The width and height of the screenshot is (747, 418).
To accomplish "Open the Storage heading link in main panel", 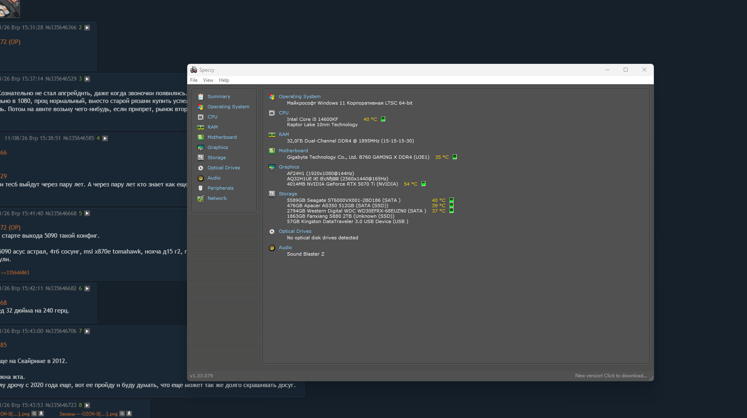I will point(288,194).
